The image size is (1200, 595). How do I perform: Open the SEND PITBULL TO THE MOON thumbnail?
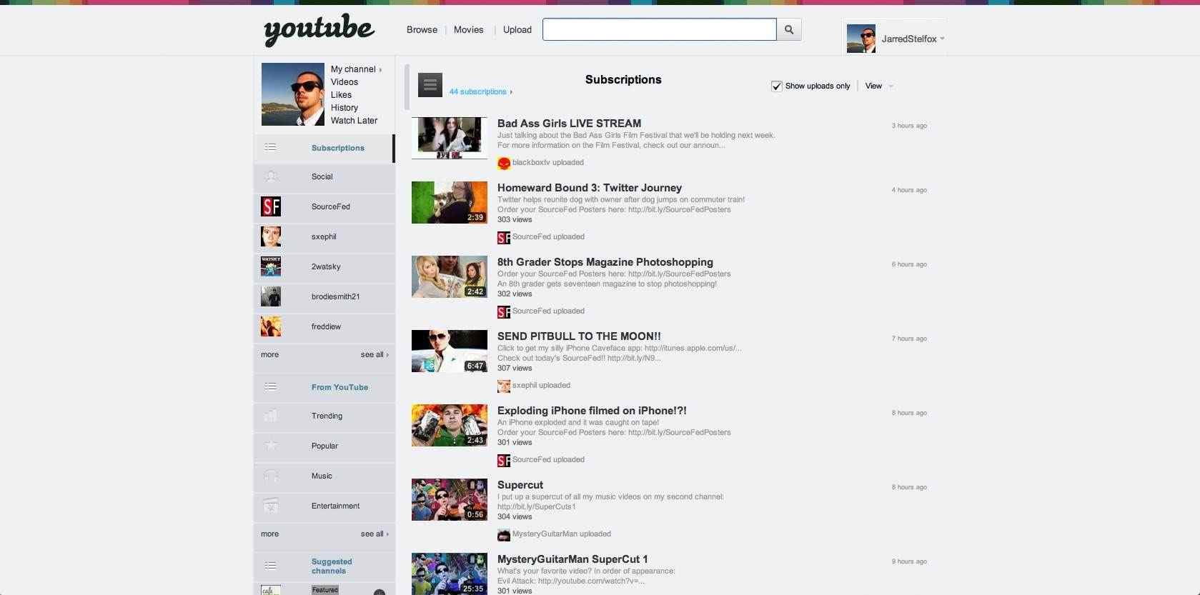tap(450, 351)
